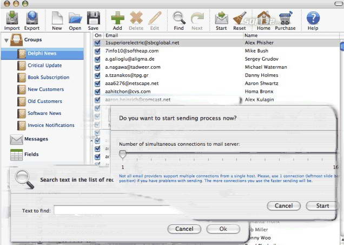This screenshot has height=245, width=344.
Task: Select the Aaron Shwartz name cell
Action: [261, 83]
